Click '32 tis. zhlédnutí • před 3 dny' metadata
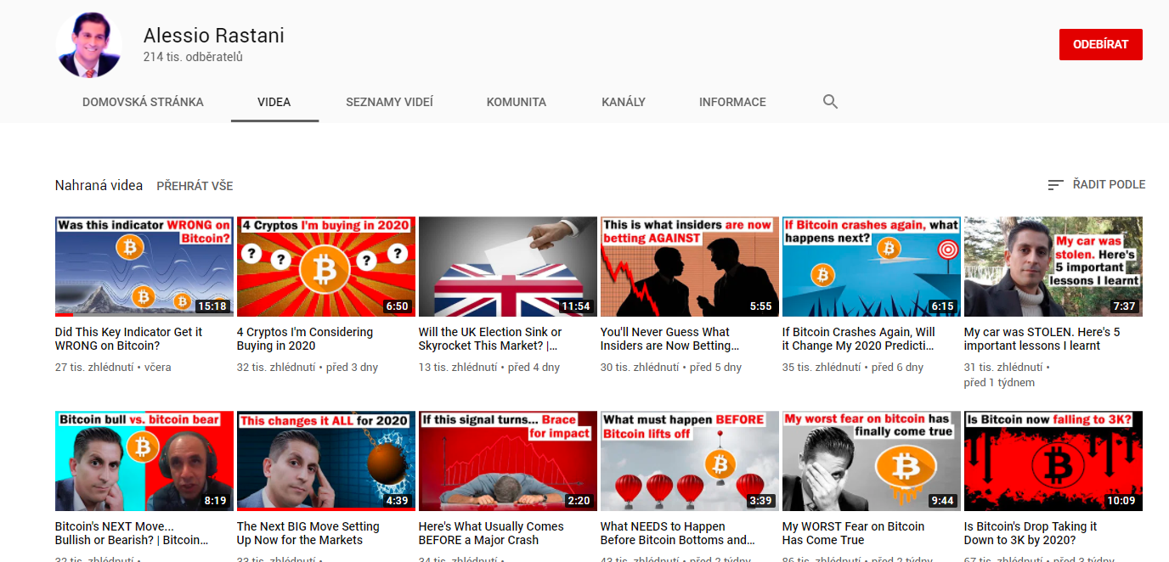Screen dimensions: 1169x562 tap(308, 368)
